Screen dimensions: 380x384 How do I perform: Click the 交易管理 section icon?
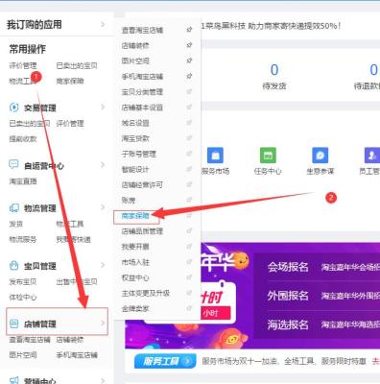point(13,108)
